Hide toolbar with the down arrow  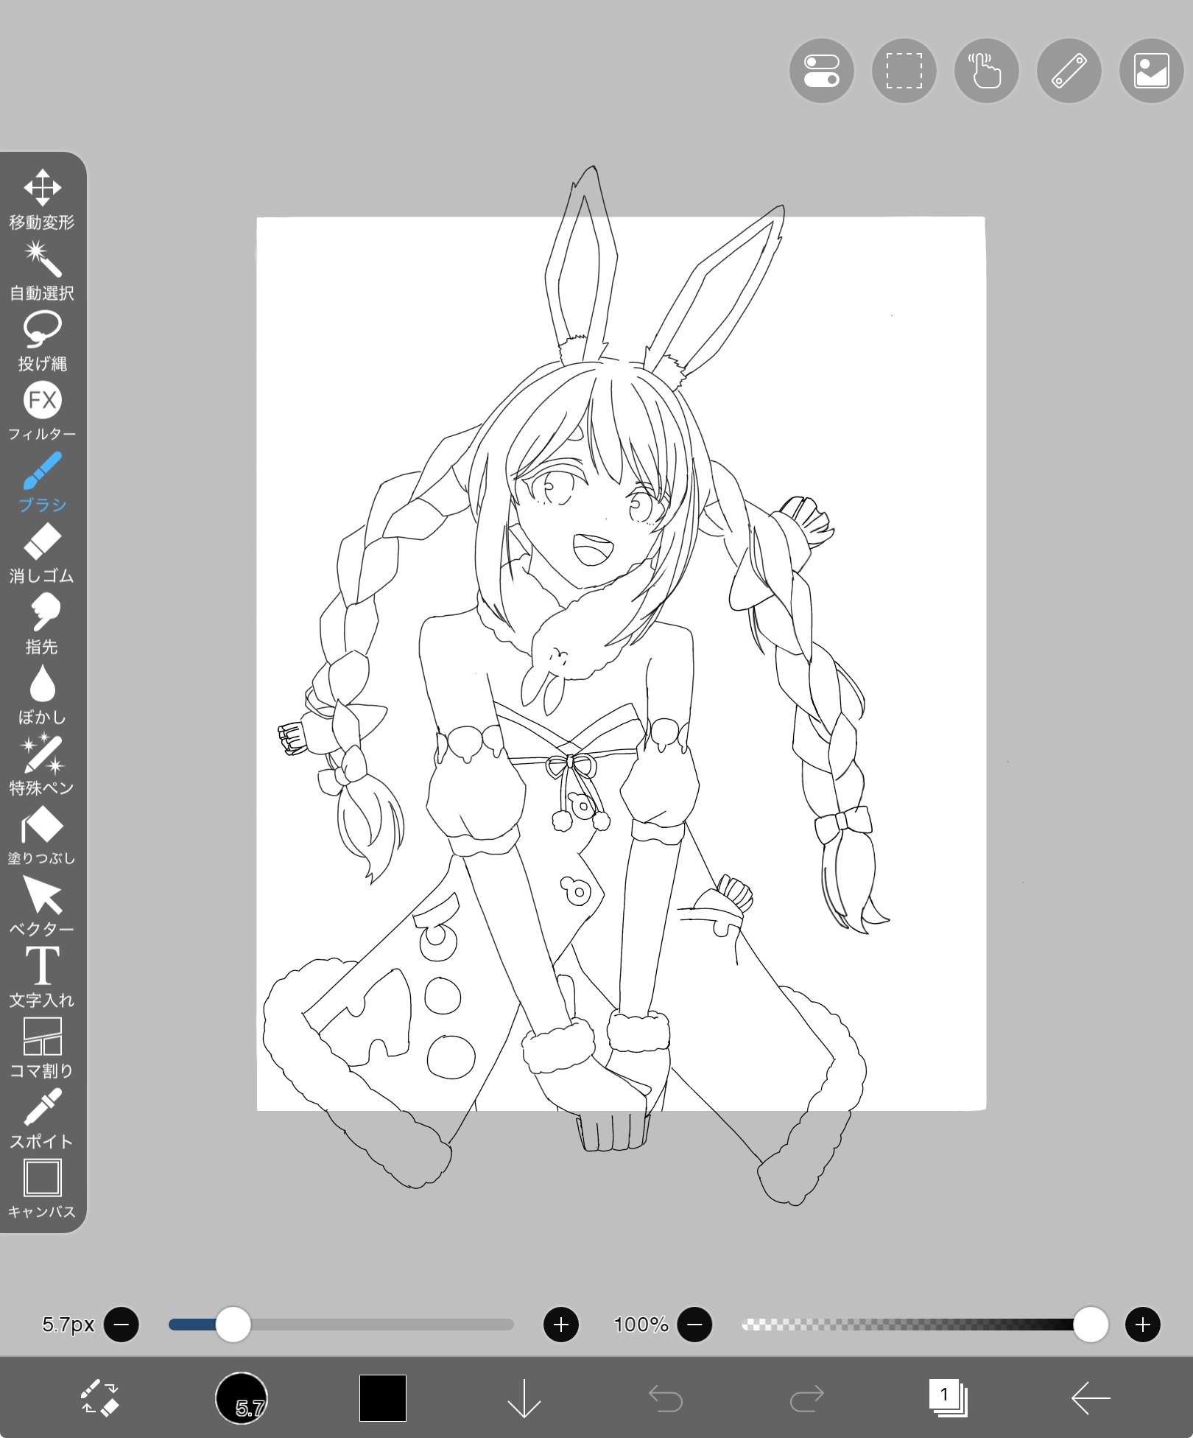[524, 1397]
